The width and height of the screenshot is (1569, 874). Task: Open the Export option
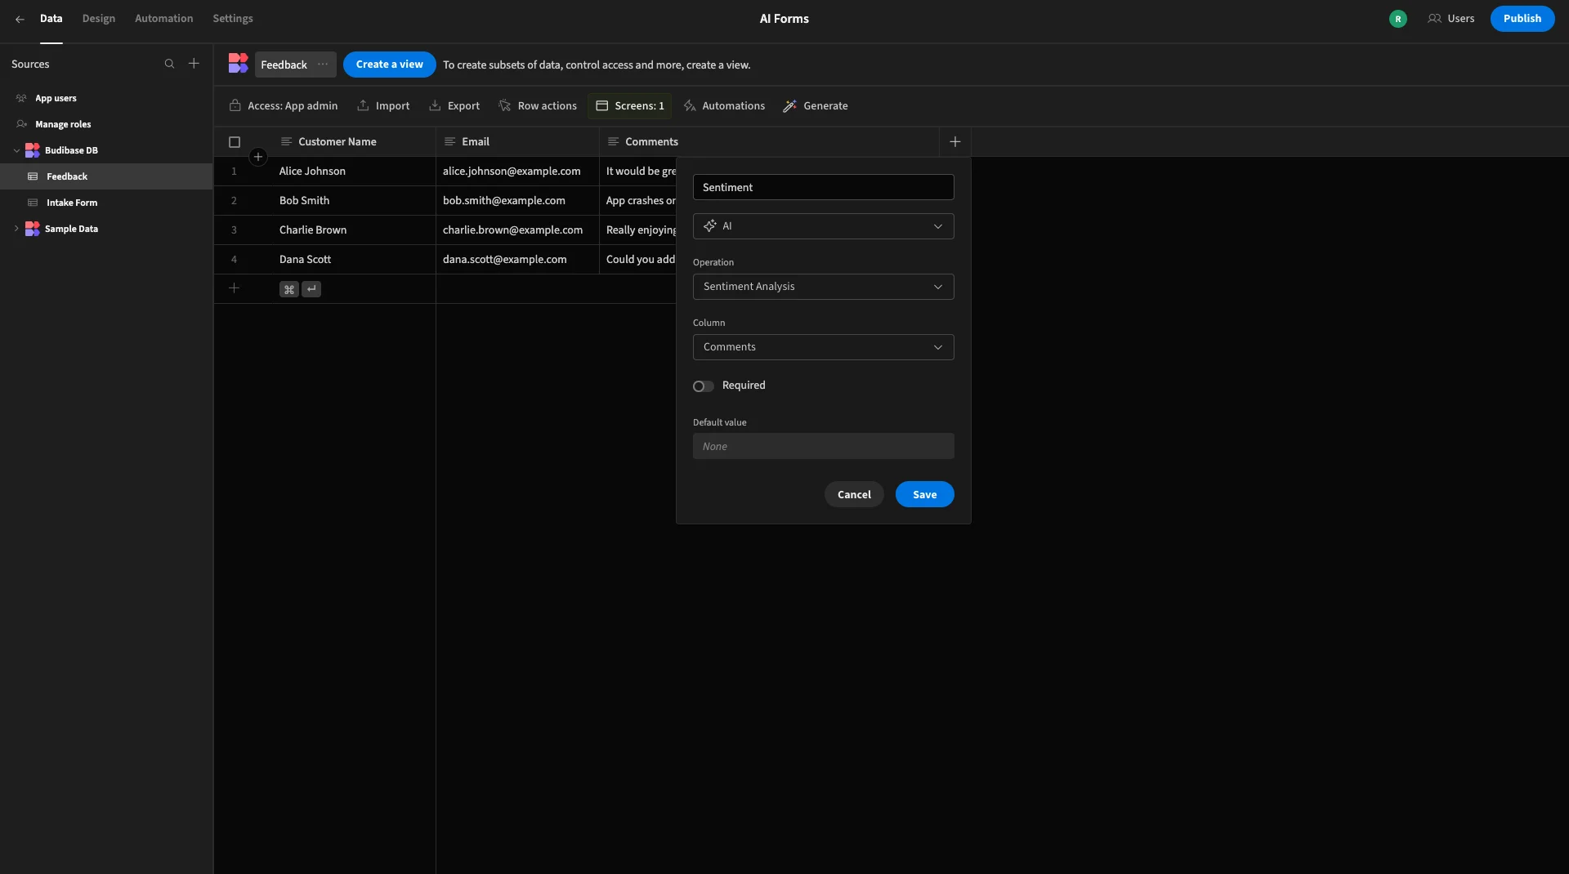454,106
